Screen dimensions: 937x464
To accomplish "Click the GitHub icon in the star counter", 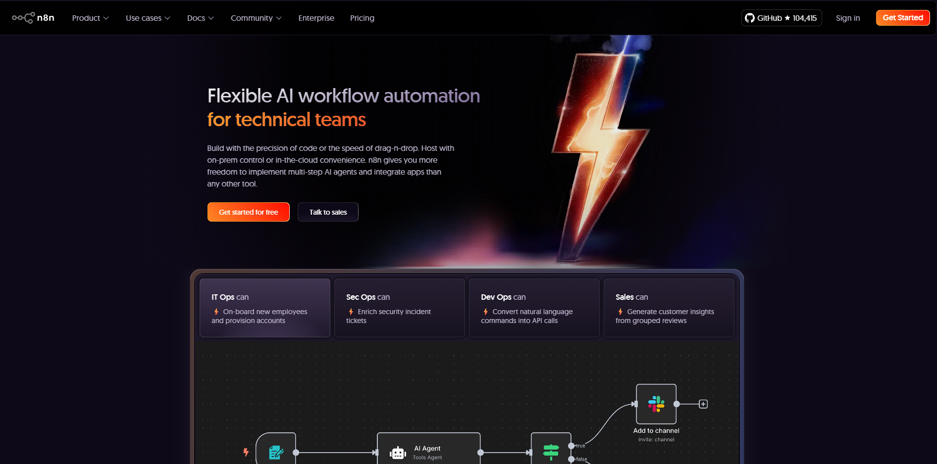I will [x=750, y=18].
